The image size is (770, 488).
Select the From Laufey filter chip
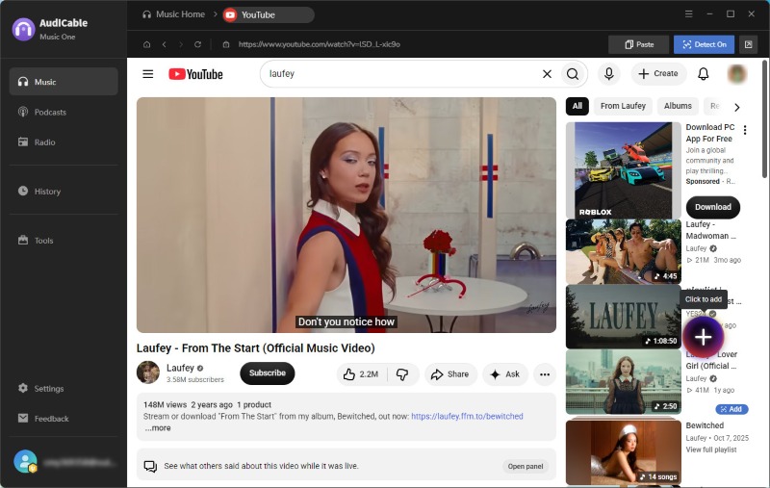623,106
